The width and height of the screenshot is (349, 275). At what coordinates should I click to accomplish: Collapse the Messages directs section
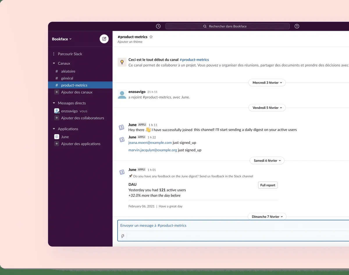coord(54,103)
